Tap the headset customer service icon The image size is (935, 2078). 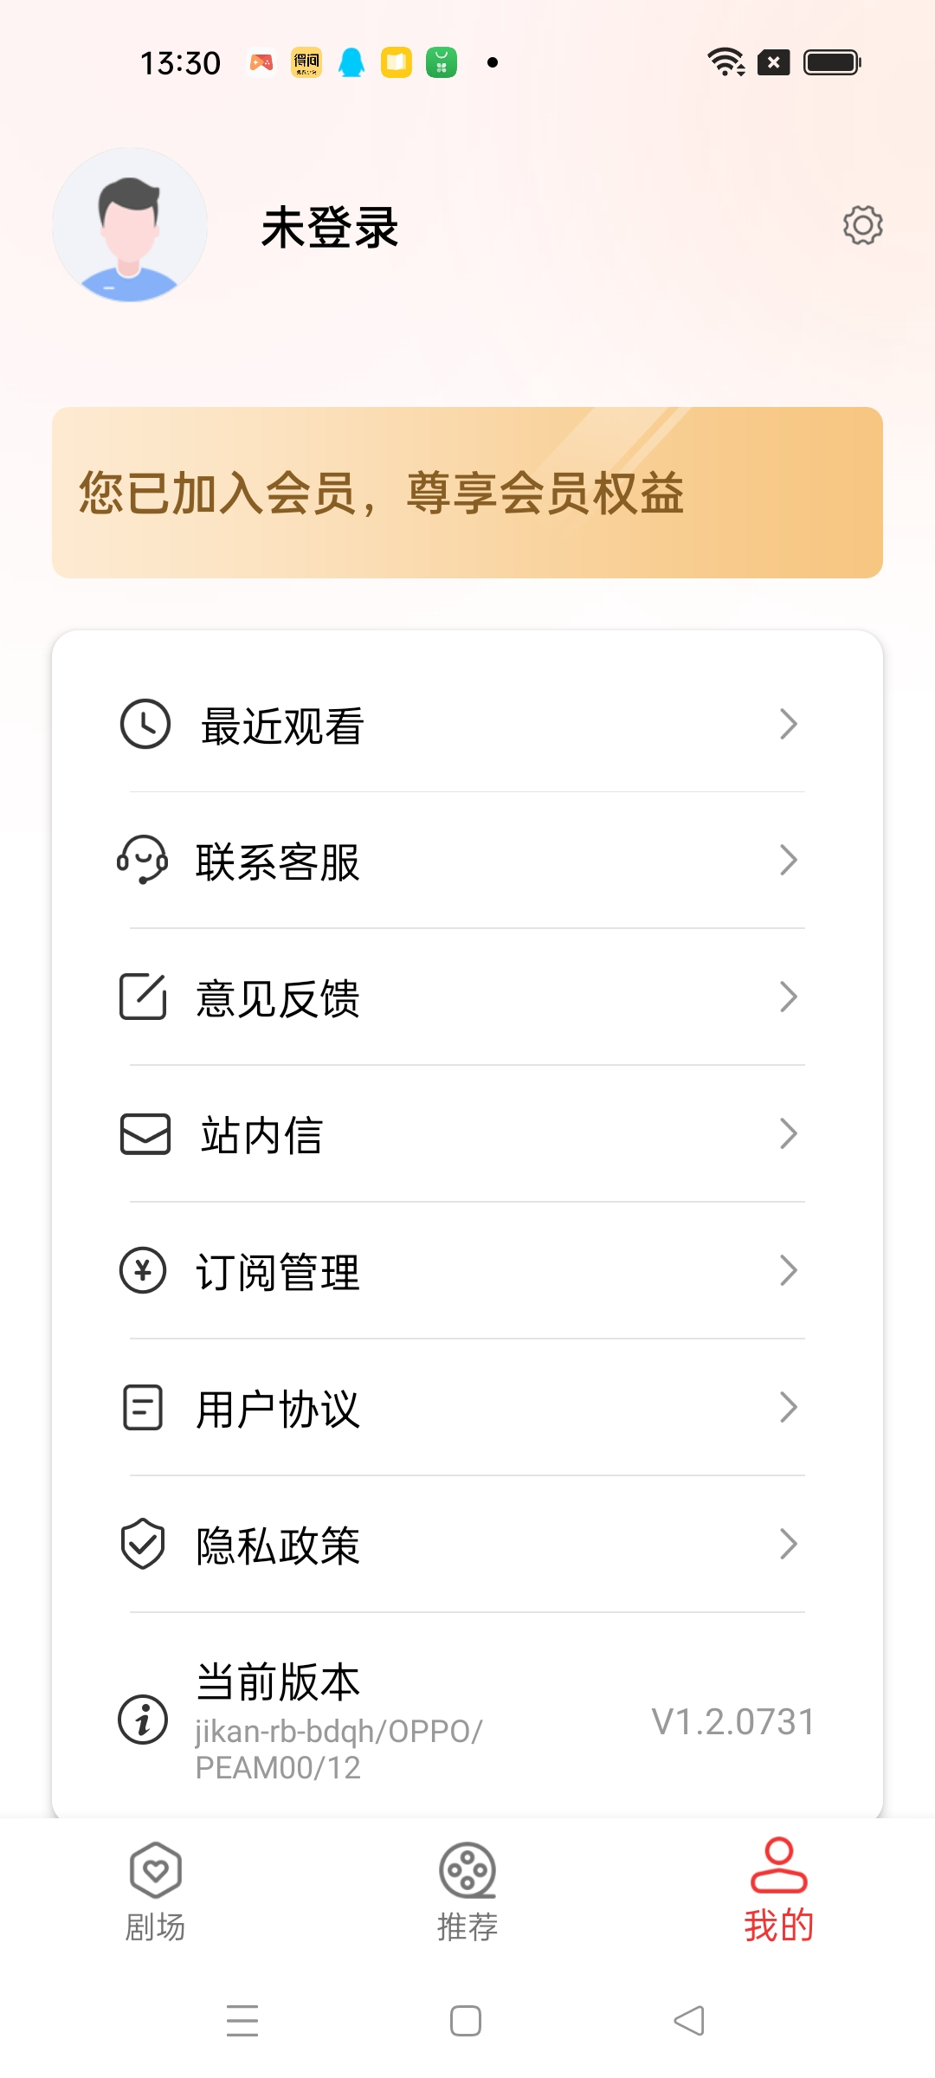click(143, 860)
